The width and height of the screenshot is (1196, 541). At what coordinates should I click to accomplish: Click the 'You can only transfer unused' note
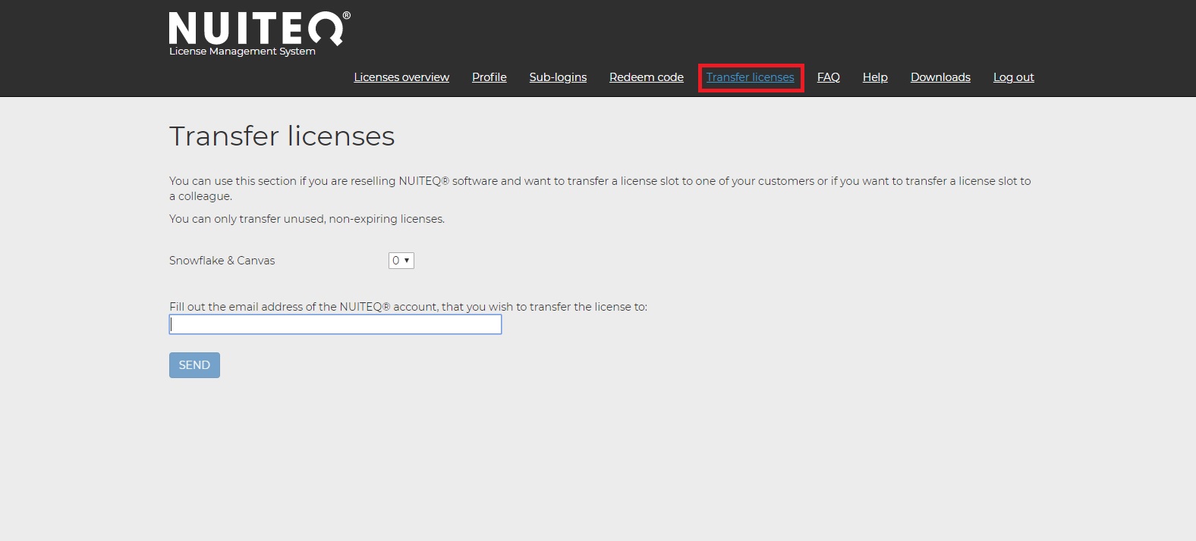[x=307, y=219]
